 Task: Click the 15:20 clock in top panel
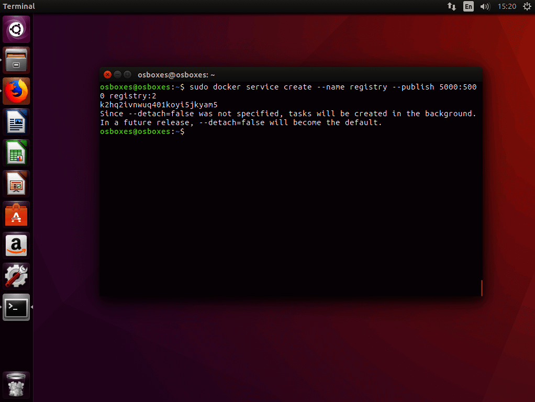507,6
